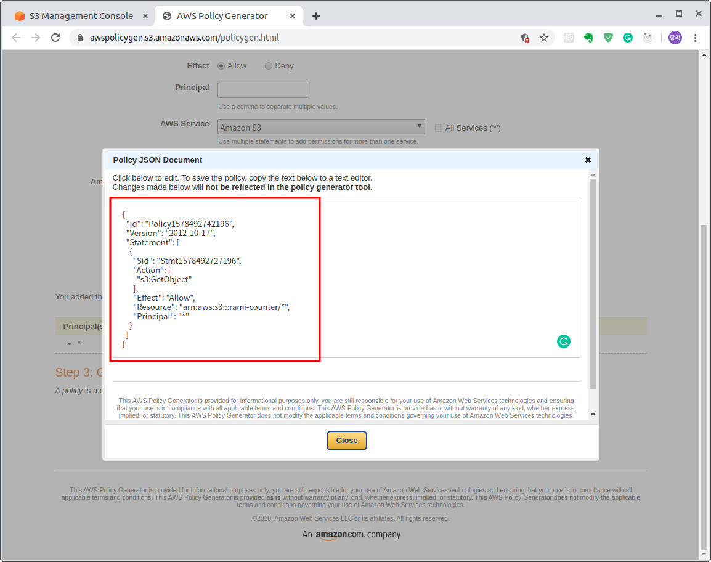
Task: Click the dialog scrollbar up arrow
Action: pos(593,174)
